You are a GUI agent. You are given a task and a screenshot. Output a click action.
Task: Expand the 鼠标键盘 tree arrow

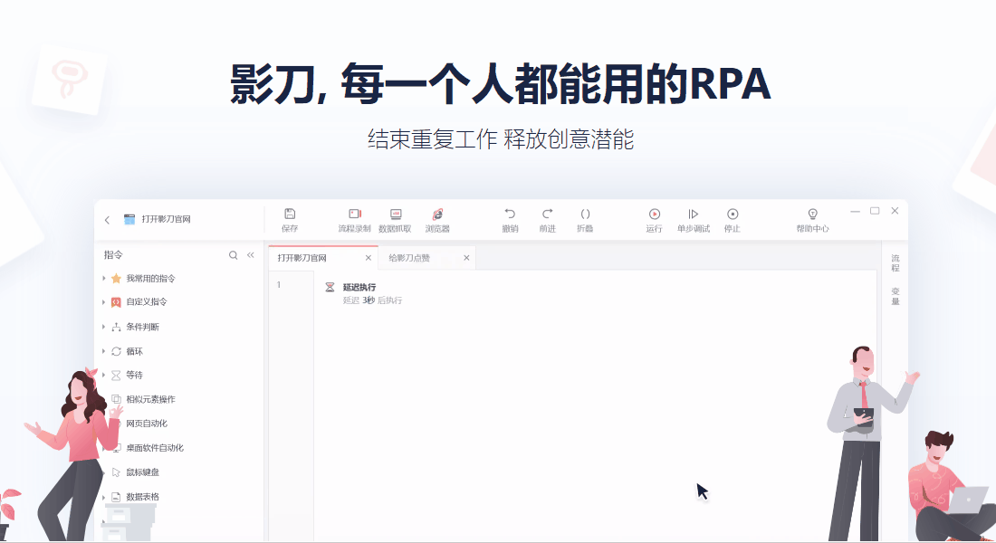point(103,472)
